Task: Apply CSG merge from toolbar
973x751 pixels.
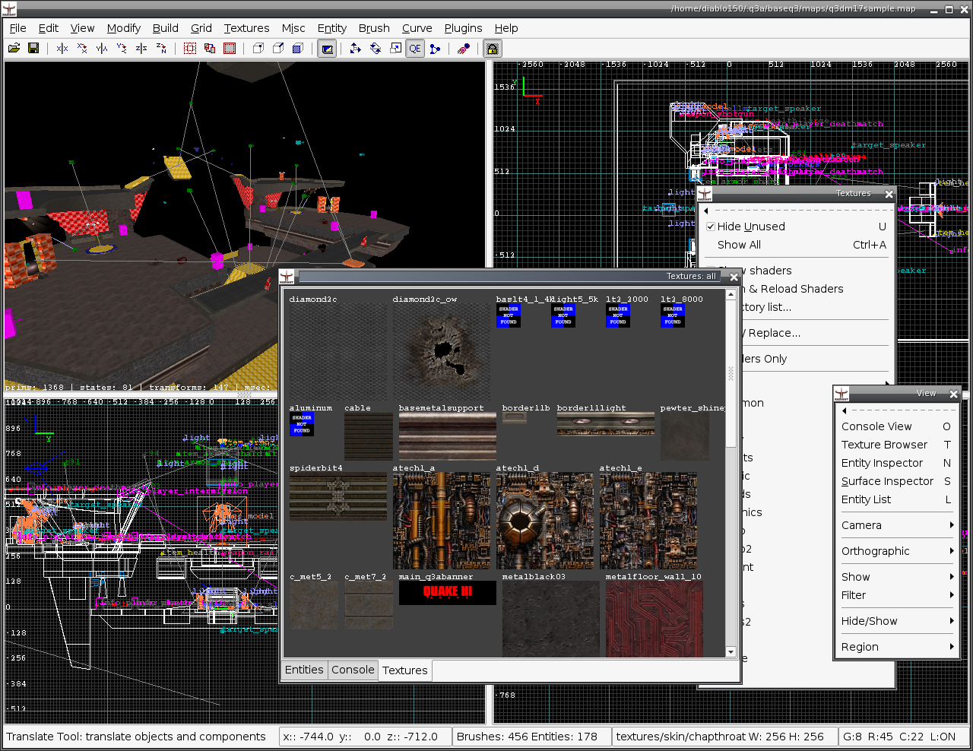Action: [278, 49]
